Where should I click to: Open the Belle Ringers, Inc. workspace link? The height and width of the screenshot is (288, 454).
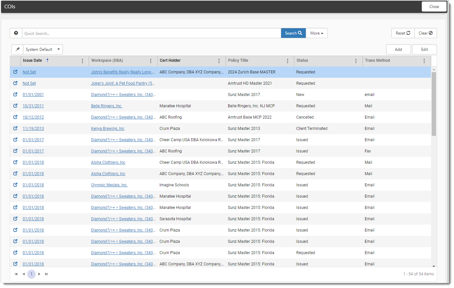(107, 106)
